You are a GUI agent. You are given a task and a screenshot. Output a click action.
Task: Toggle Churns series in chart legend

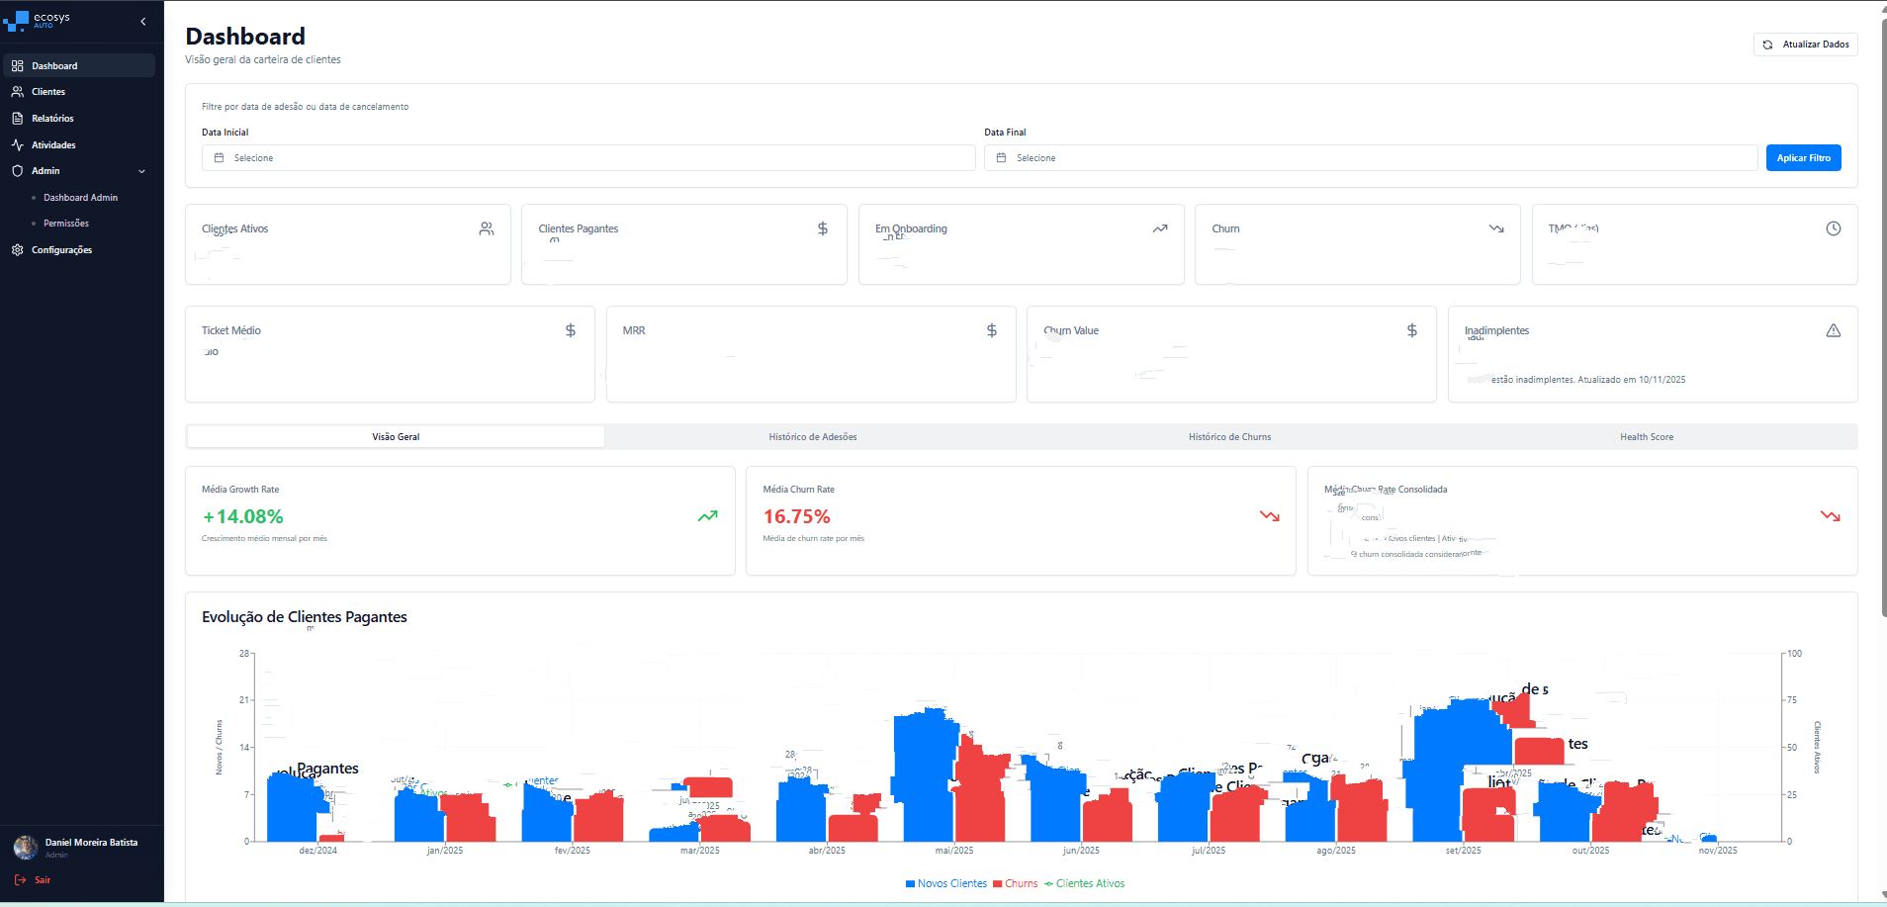1016,883
